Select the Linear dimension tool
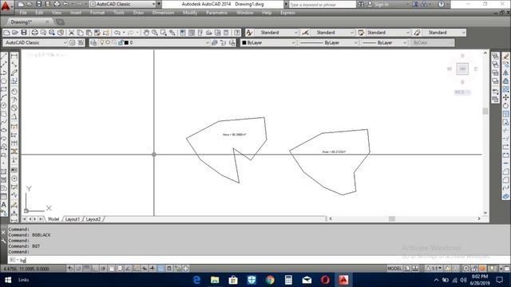This screenshot has height=287, width=511. (x=14, y=56)
